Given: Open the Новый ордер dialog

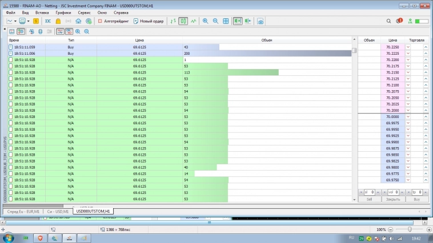Looking at the screenshot, I should click(x=148, y=21).
